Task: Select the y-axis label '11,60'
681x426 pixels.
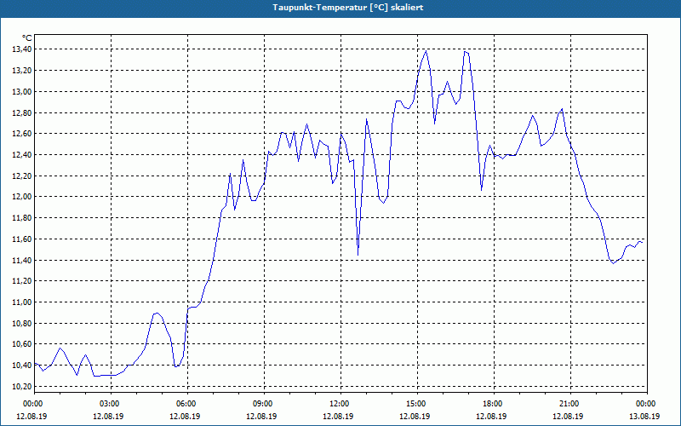Action: click(x=21, y=239)
